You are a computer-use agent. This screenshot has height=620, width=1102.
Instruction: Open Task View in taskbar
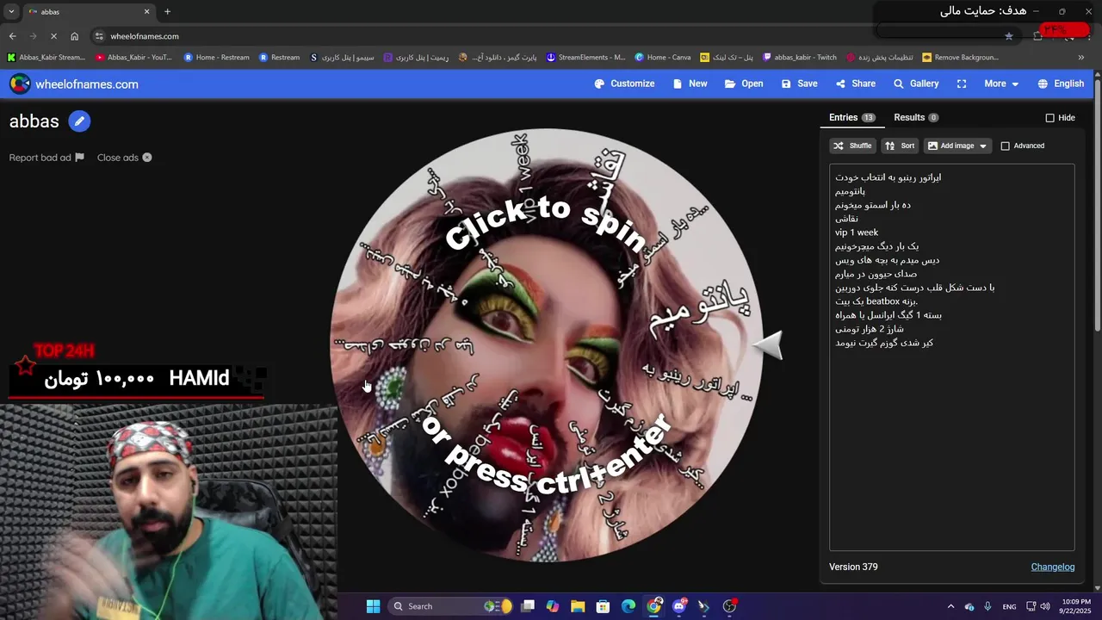pyautogui.click(x=528, y=606)
